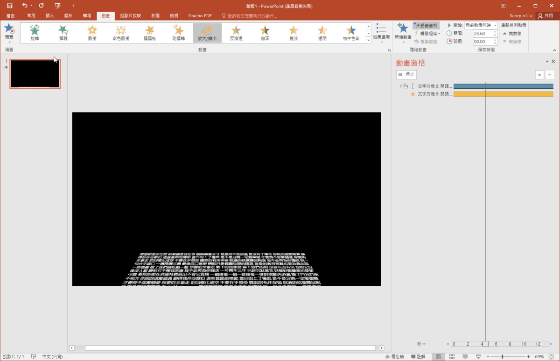This screenshot has width=560, height=361.
Task: Open the 轉場 transitions tab
Action: tap(87, 15)
